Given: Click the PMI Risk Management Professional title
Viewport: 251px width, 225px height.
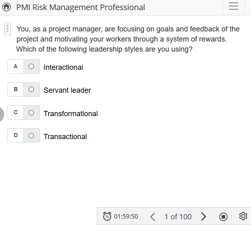Looking at the screenshot, I should tap(81, 7).
